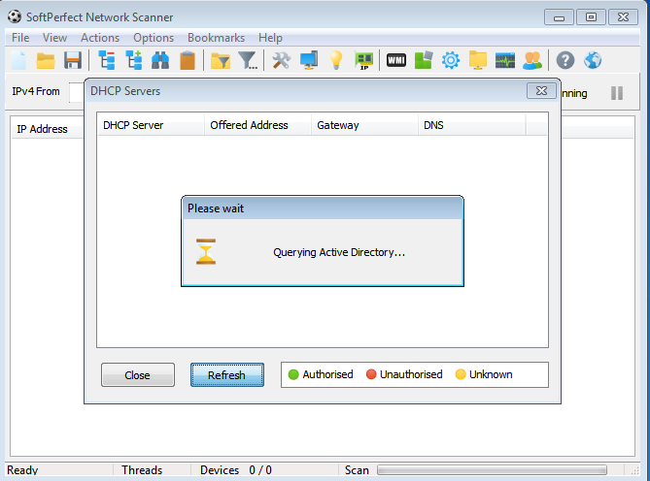This screenshot has height=481, width=650.
Task: Click 'Threads' status bar entry
Action: [x=142, y=470]
